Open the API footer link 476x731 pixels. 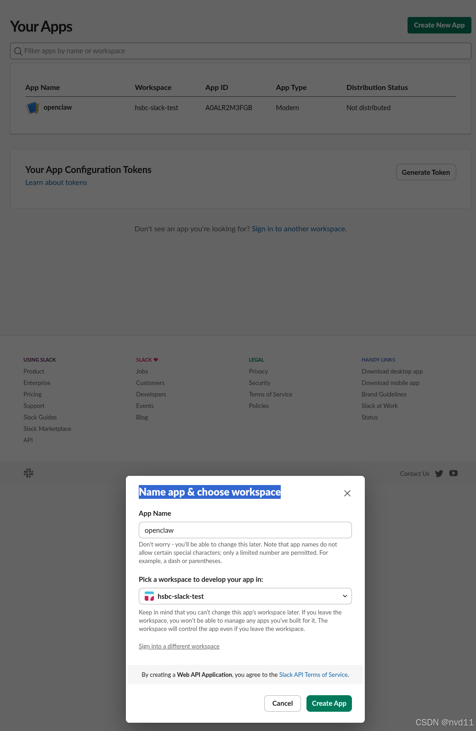(x=28, y=440)
